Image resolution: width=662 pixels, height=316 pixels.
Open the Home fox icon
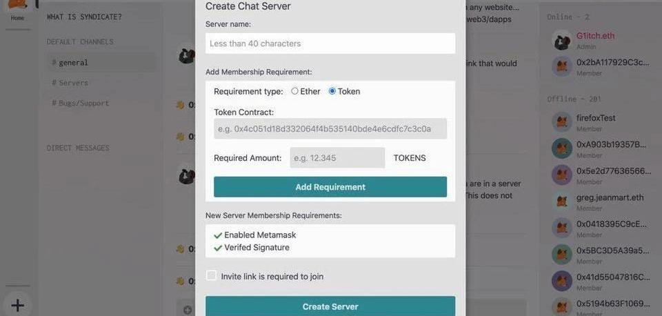[x=17, y=5]
